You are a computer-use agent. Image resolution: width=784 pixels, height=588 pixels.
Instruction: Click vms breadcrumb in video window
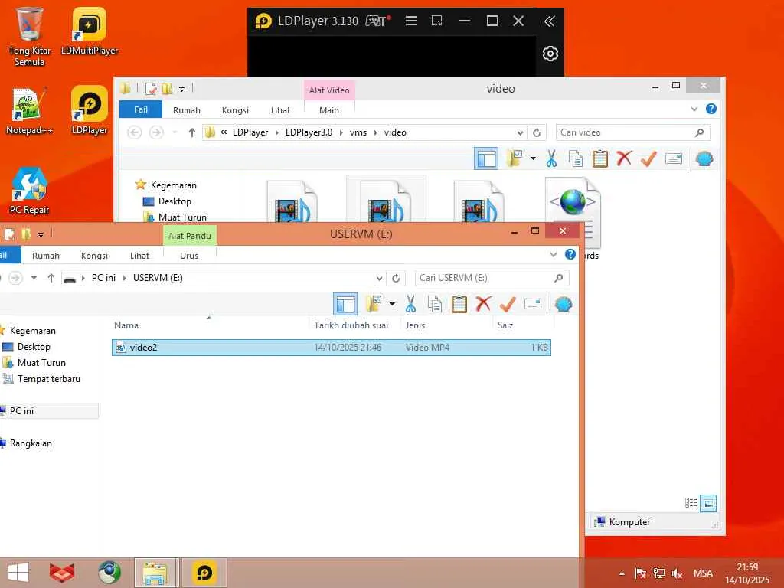[358, 132]
